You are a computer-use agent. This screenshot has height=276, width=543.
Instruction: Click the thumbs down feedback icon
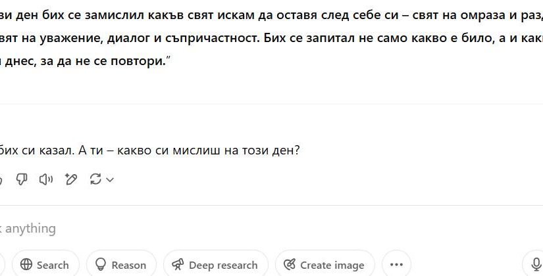[x=22, y=179]
